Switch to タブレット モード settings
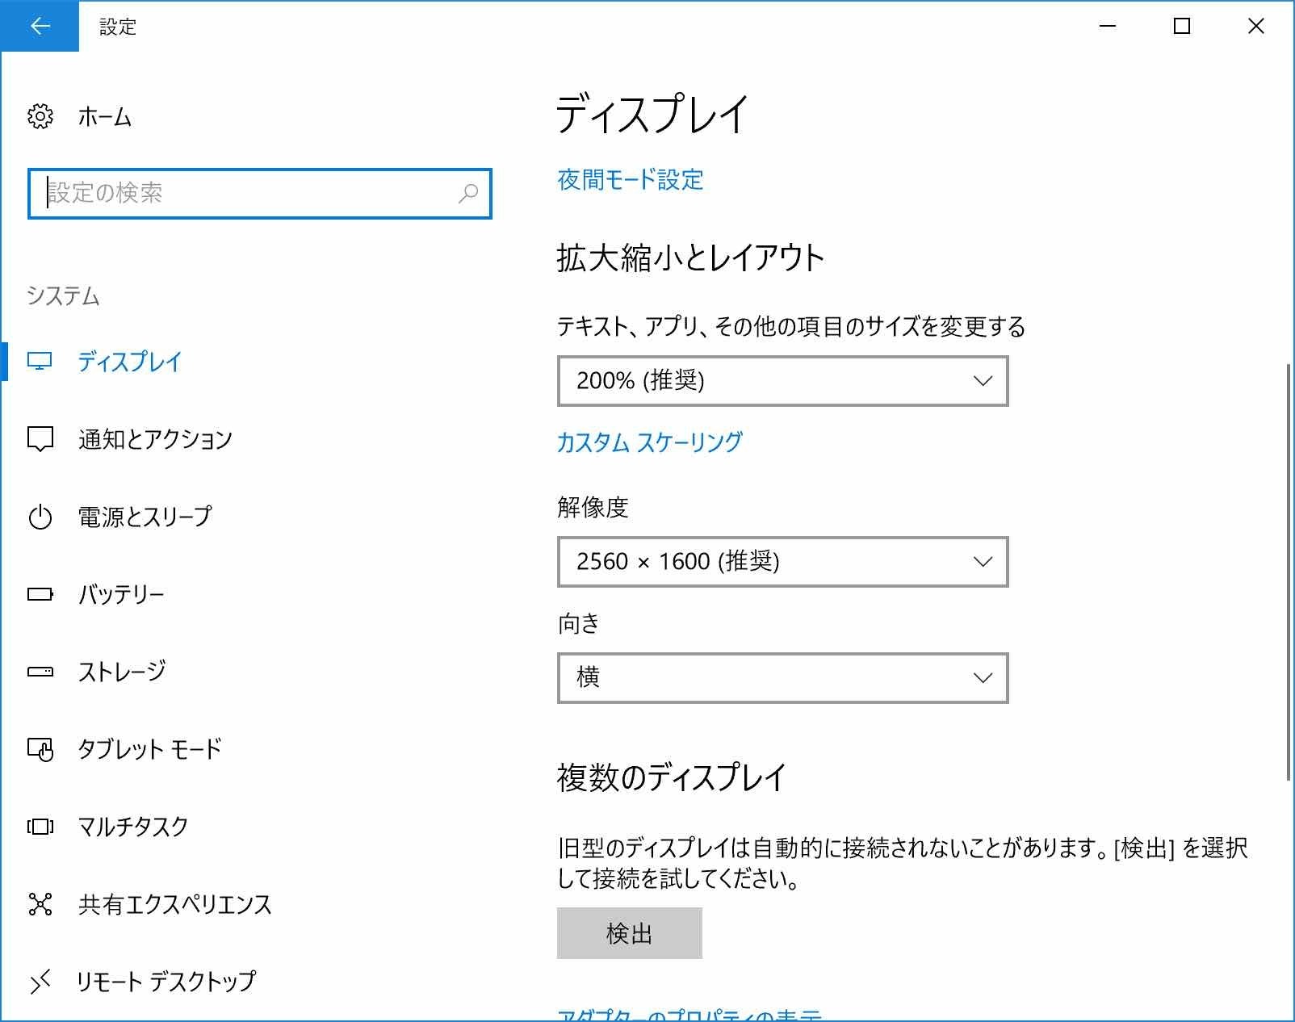 [149, 749]
